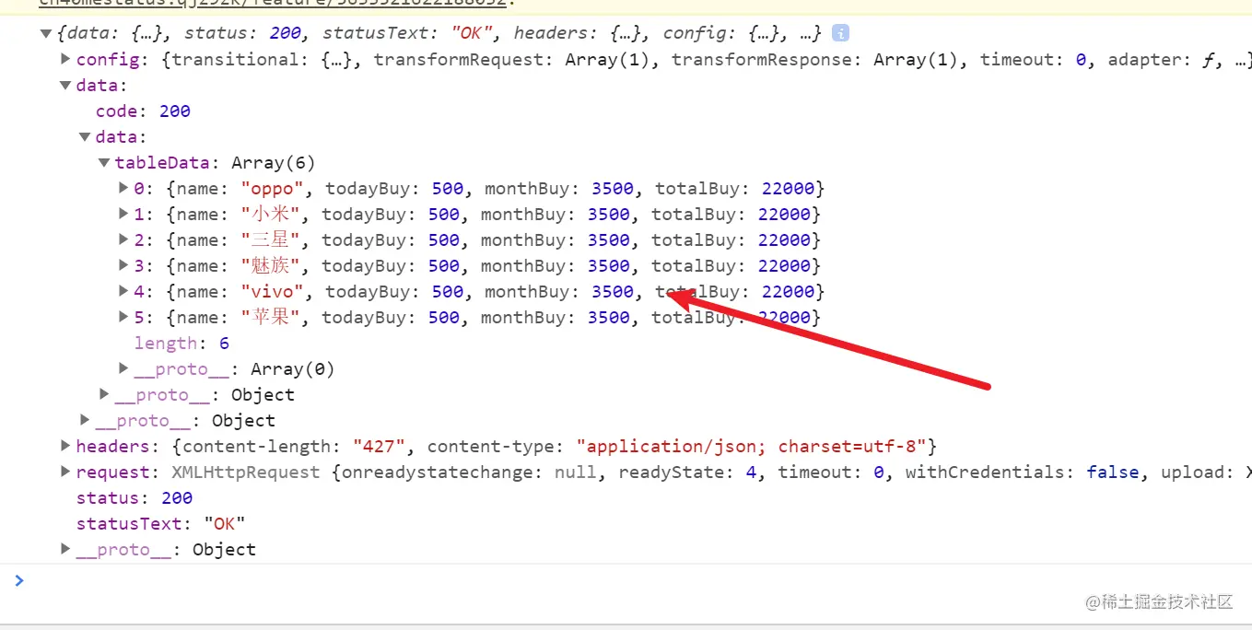
Task: Collapse the root response object triangle
Action: pos(45,34)
